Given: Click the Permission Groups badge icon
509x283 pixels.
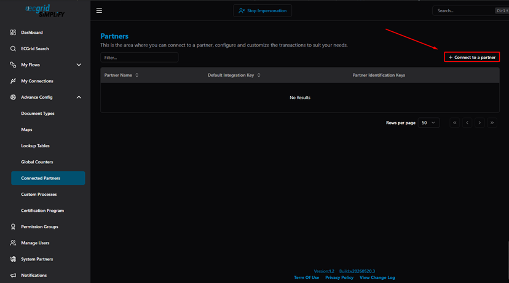Looking at the screenshot, I should 13,227.
